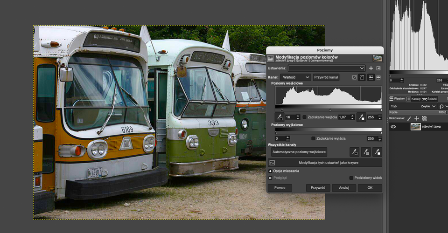Viewport: 448px width, 233px height.
Task: Click zdjecie1.jpeg layer thumbnail
Action: point(415,127)
